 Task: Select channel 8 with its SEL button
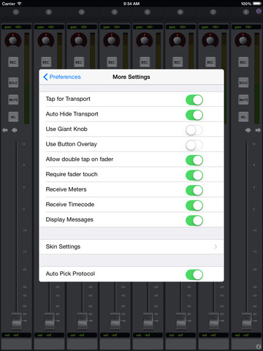click(243, 117)
